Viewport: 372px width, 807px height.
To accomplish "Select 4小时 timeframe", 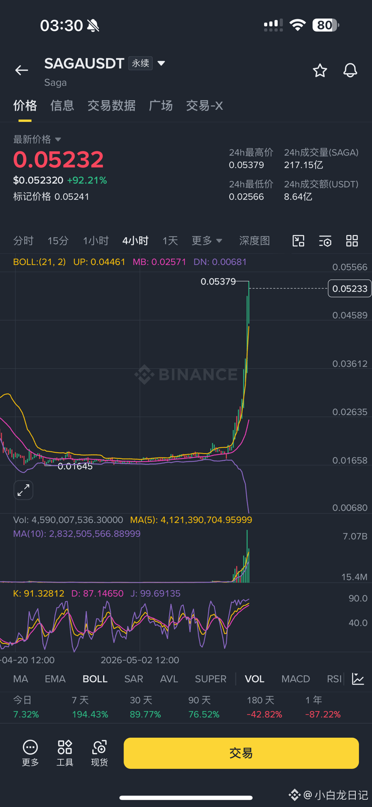I will click(x=135, y=241).
